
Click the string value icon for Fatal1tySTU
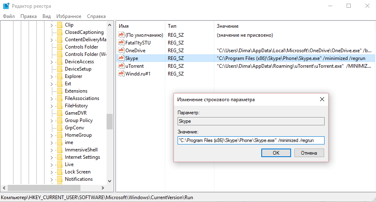point(121,42)
